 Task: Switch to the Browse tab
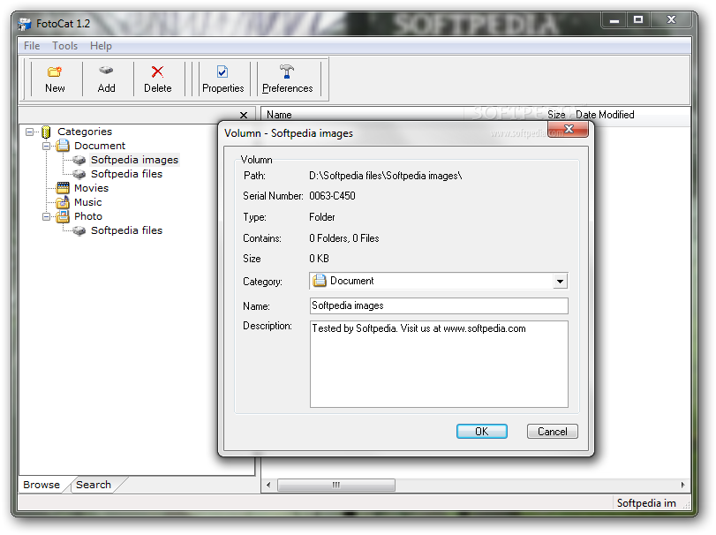[41, 485]
